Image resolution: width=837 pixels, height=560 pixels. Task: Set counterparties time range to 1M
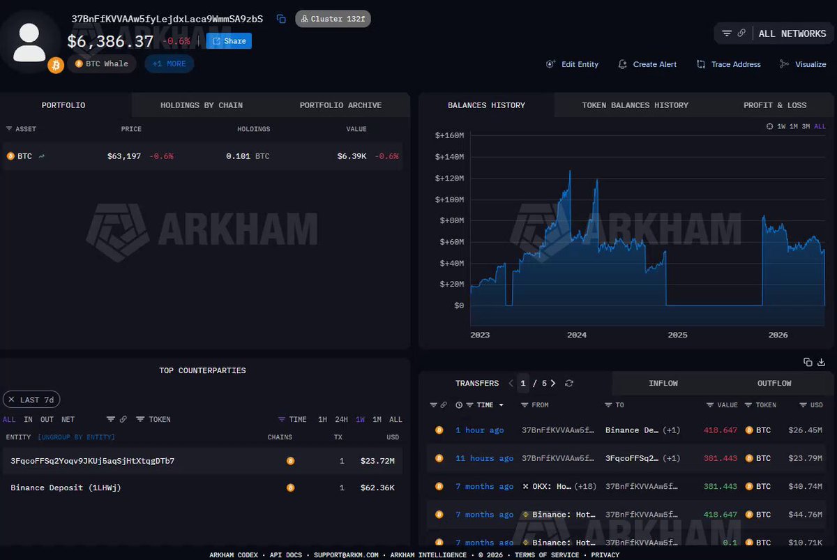pyautogui.click(x=377, y=419)
